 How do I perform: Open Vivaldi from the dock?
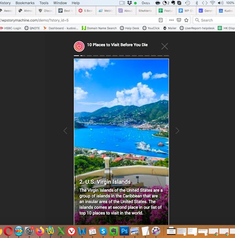pyautogui.click(x=72, y=231)
